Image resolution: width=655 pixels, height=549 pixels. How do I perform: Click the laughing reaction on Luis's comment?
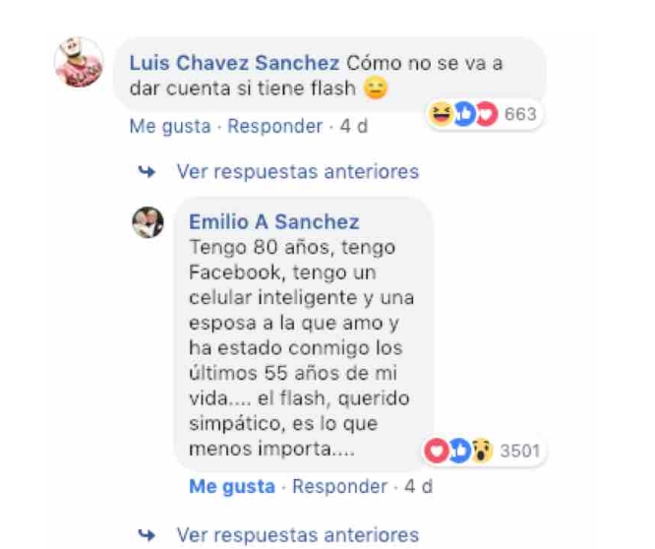click(442, 114)
